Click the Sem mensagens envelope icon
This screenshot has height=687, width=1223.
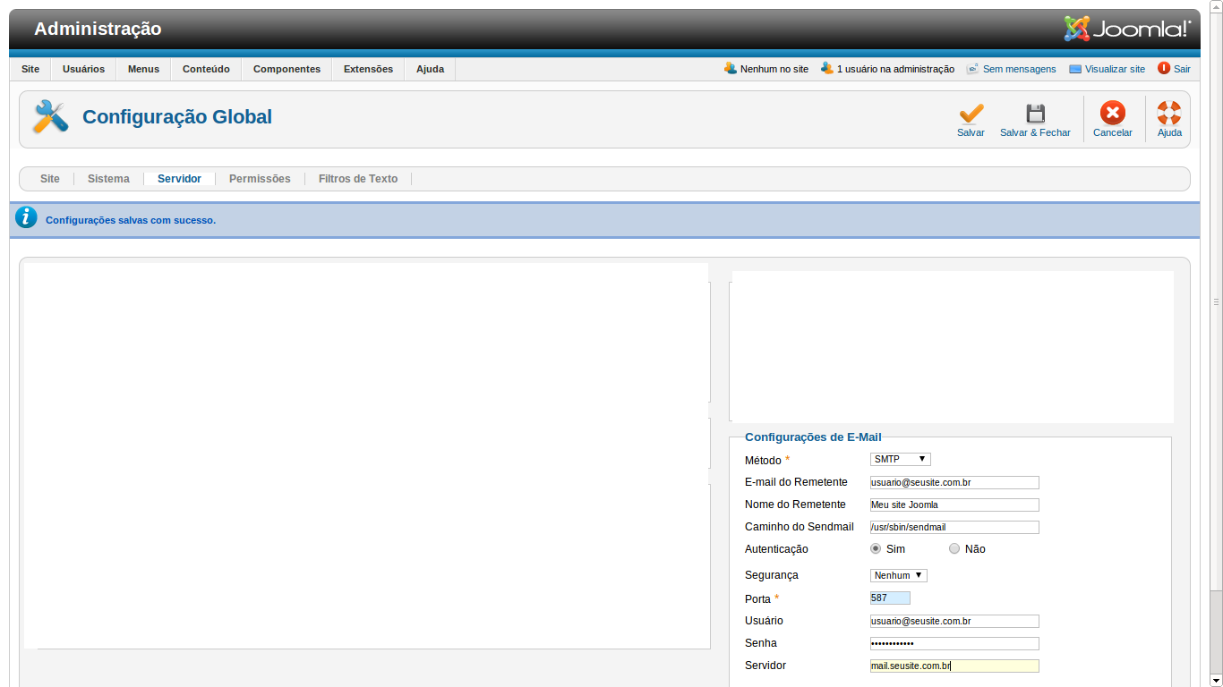click(972, 69)
